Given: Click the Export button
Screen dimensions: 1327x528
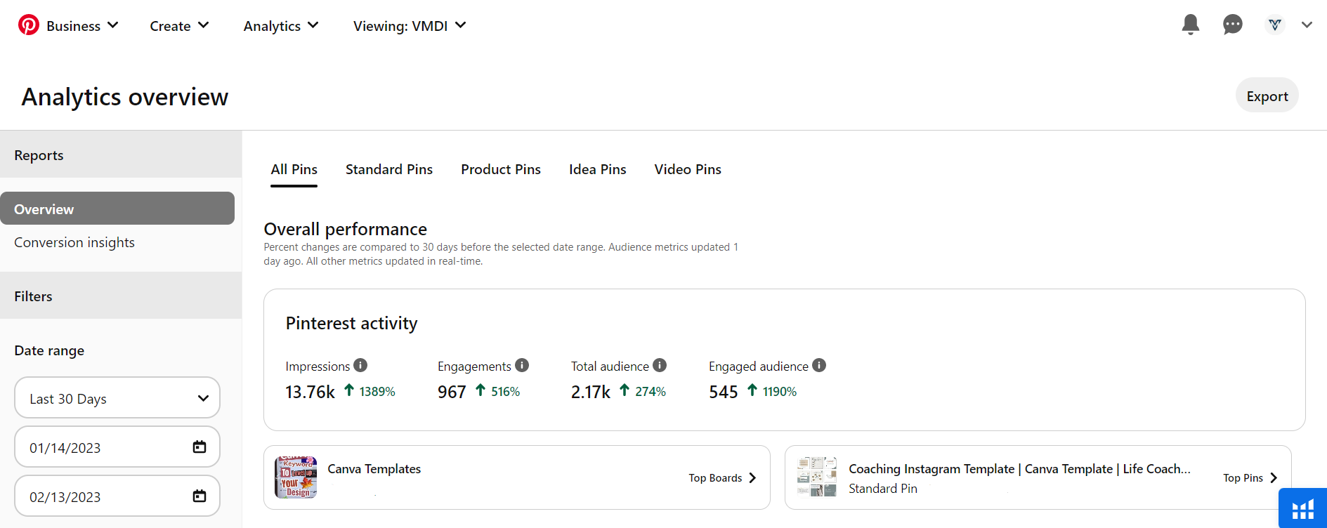Looking at the screenshot, I should (x=1267, y=95).
